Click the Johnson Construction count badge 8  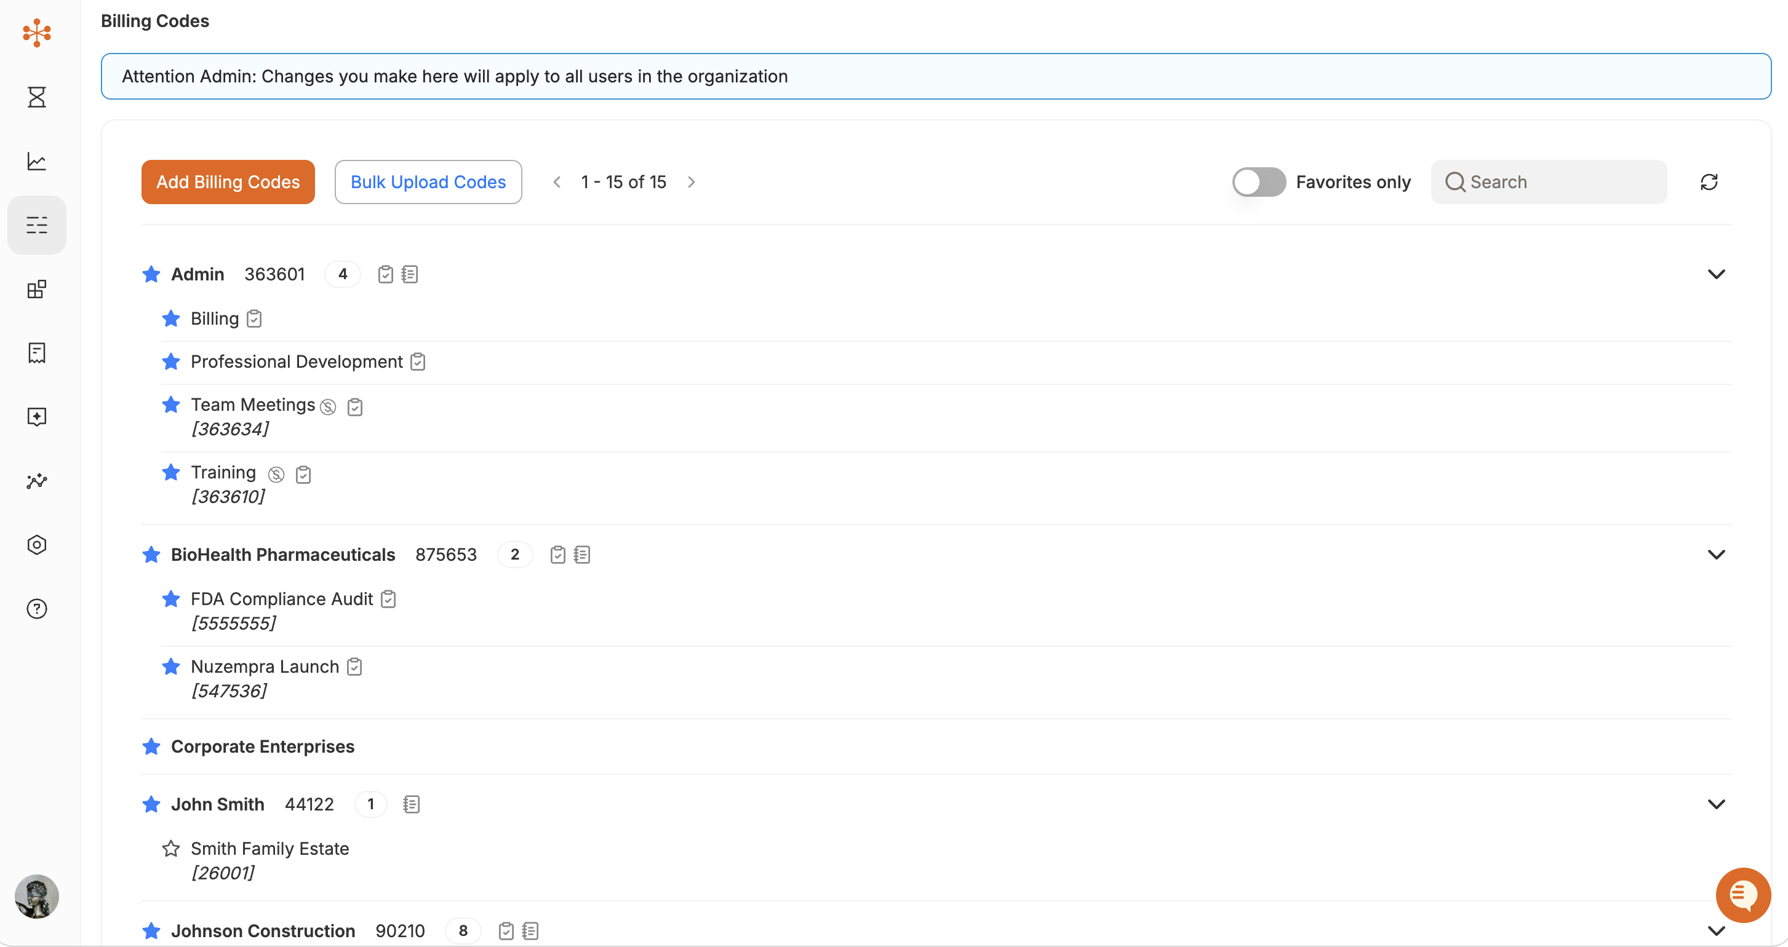[463, 931]
